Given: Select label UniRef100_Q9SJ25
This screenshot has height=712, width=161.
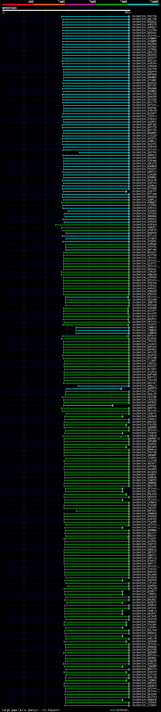Looking at the screenshot, I should point(144,52).
